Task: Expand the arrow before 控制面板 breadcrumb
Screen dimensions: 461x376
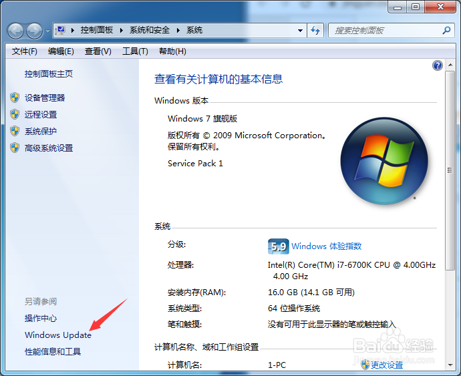Action: click(x=73, y=30)
